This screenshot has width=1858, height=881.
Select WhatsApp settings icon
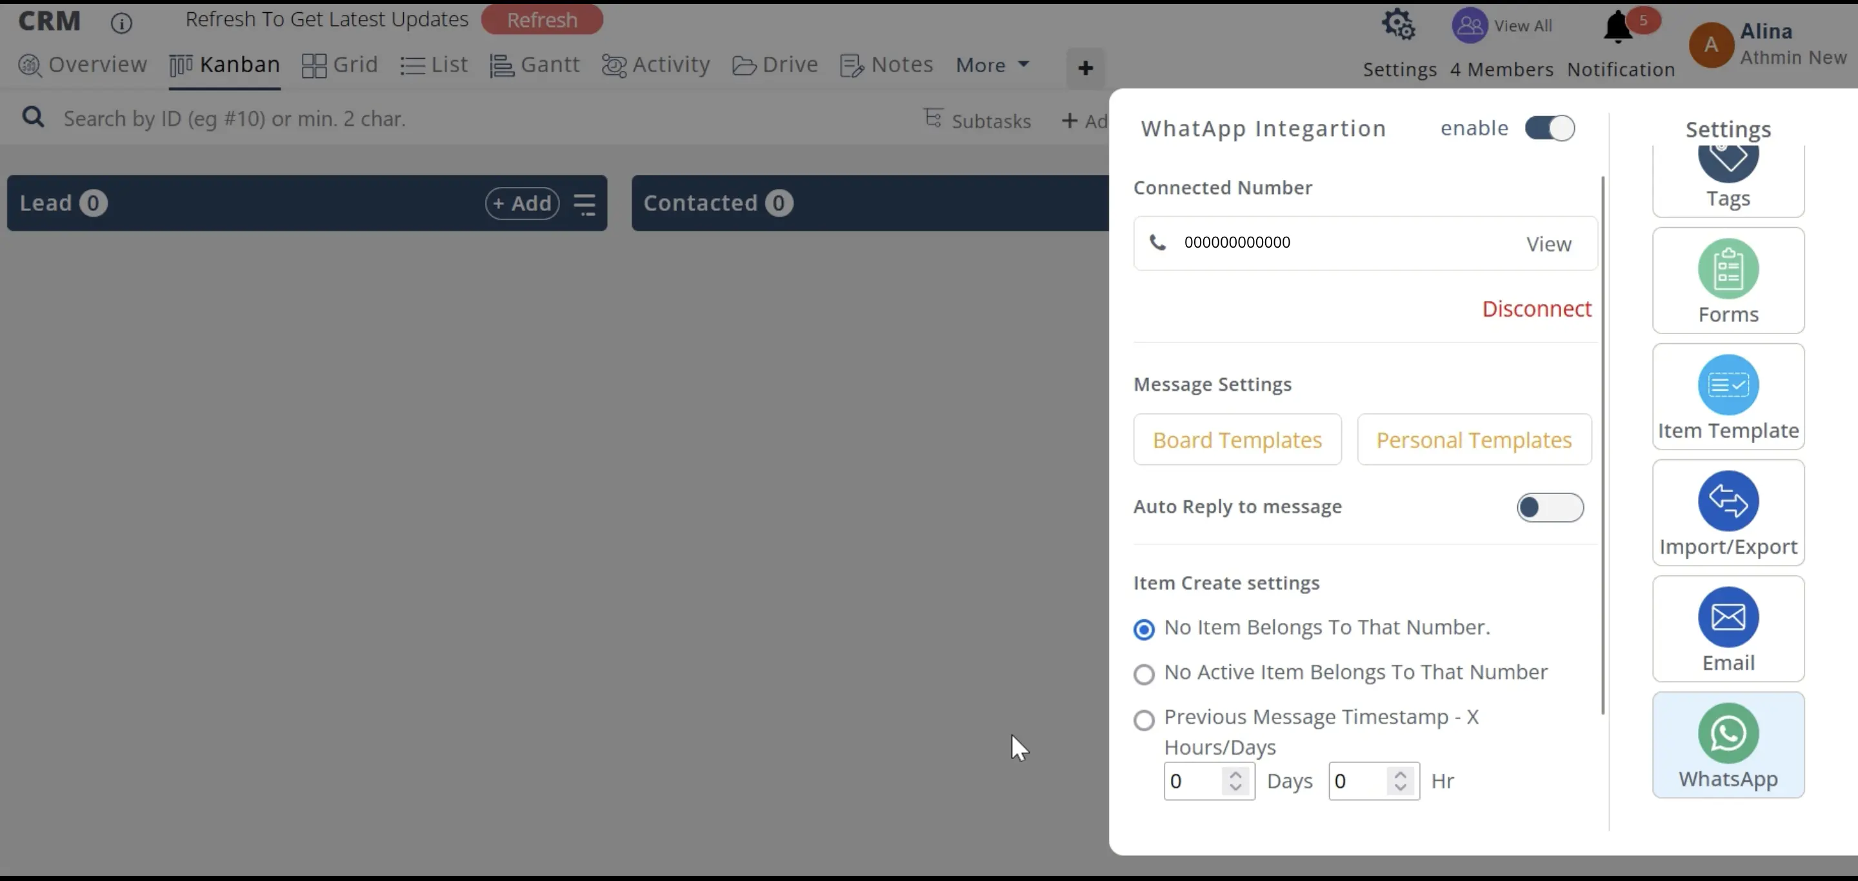coord(1728,733)
